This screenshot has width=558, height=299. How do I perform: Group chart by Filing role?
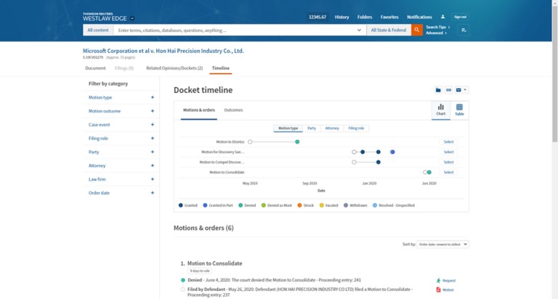click(x=356, y=128)
